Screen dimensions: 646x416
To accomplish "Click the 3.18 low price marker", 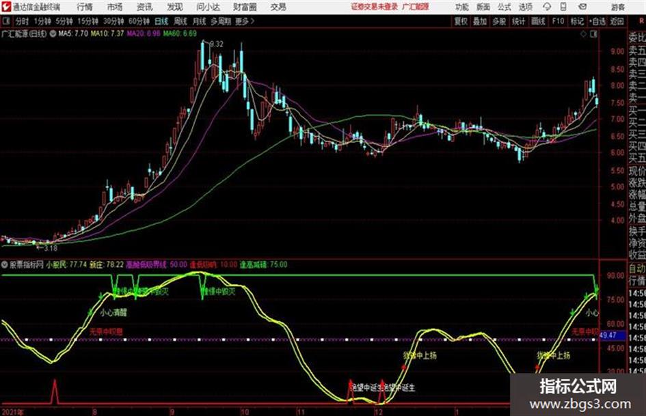I will (50, 249).
